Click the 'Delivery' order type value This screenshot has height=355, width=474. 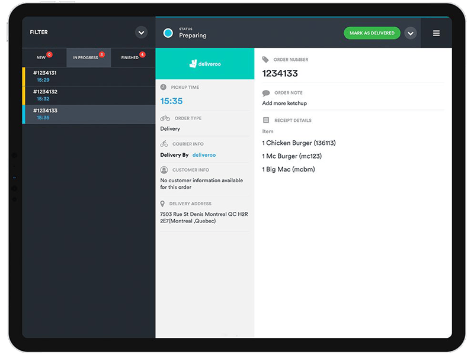point(170,129)
